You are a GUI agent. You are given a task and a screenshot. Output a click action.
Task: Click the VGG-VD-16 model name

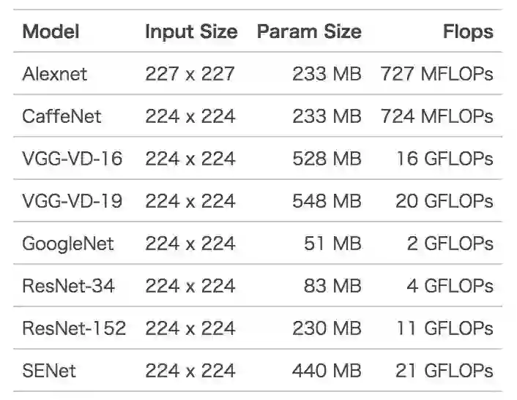[x=73, y=159]
